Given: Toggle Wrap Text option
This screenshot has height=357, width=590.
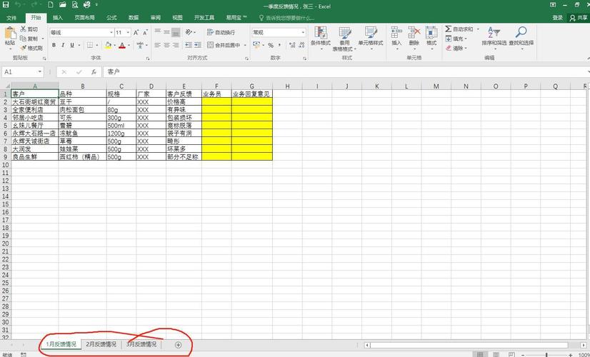Looking at the screenshot, I should pos(221,33).
